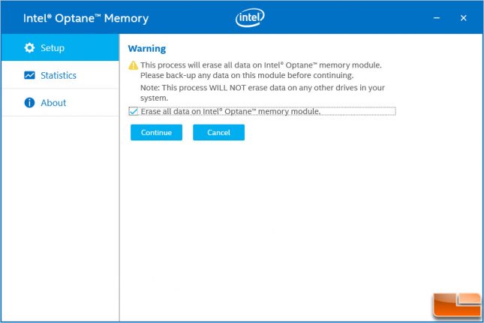Click the Statistics chart icon

(x=29, y=75)
